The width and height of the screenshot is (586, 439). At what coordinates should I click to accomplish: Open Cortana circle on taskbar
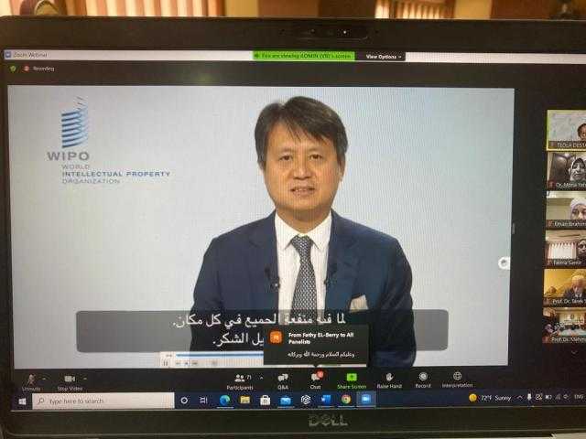(184, 401)
